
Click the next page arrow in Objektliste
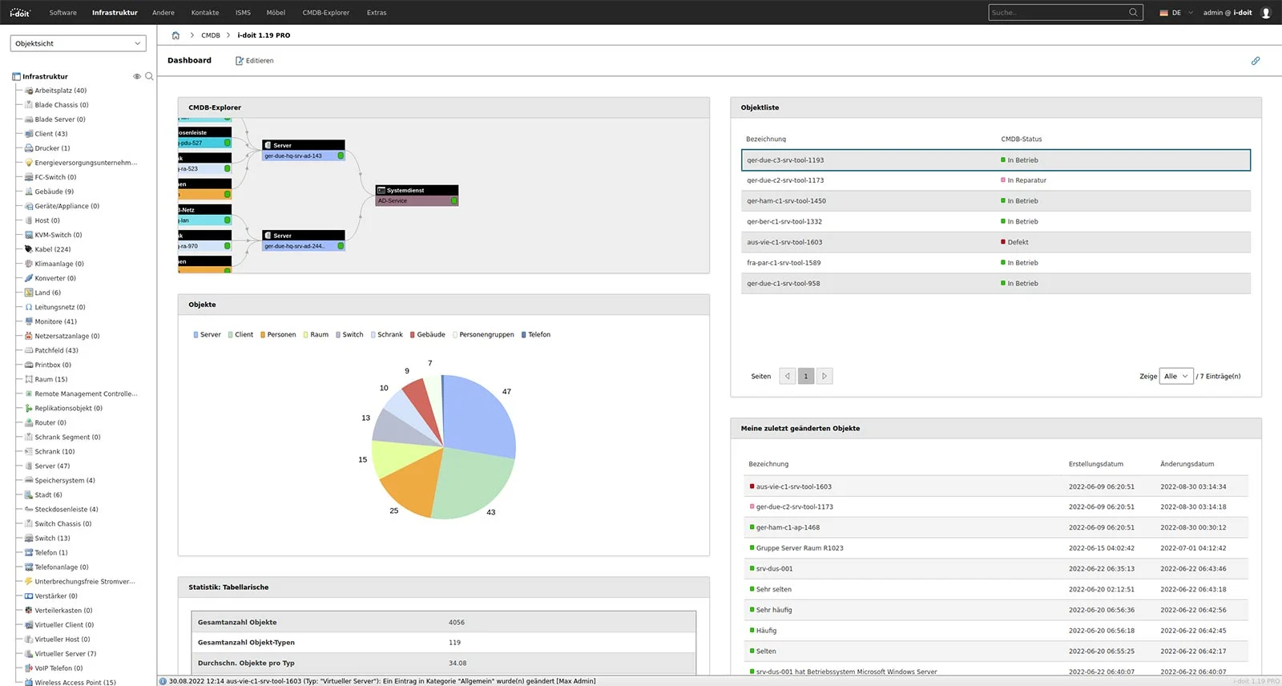(x=824, y=376)
